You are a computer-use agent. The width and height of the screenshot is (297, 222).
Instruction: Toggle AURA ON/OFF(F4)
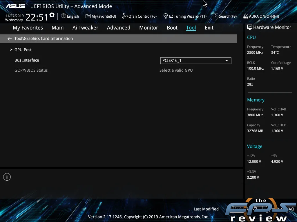pyautogui.click(x=264, y=16)
